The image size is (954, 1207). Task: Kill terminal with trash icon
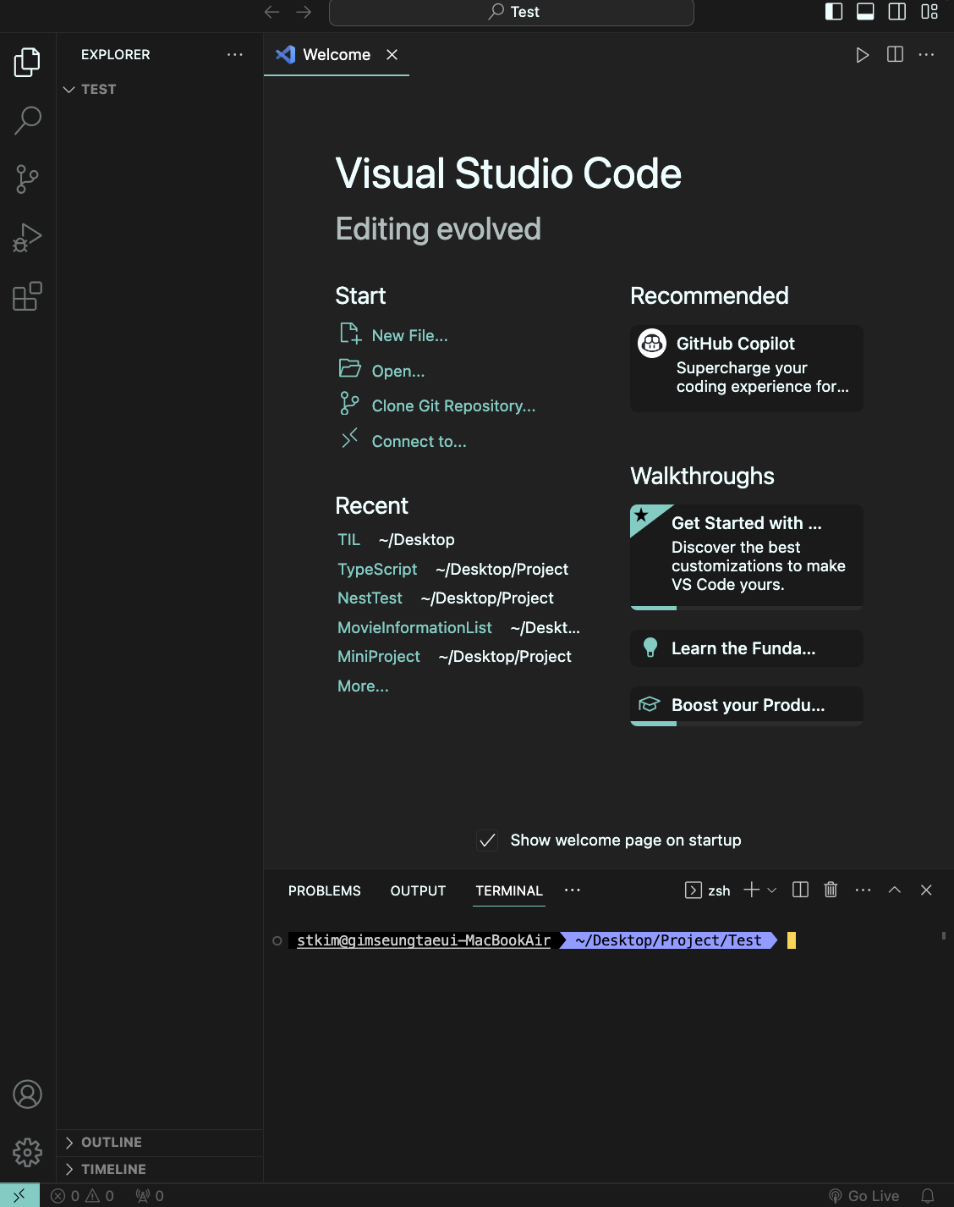coord(831,890)
